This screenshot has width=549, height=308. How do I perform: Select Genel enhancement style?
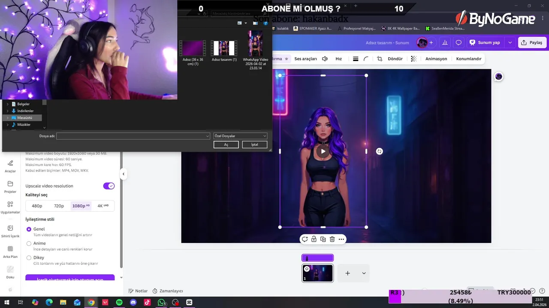click(29, 229)
